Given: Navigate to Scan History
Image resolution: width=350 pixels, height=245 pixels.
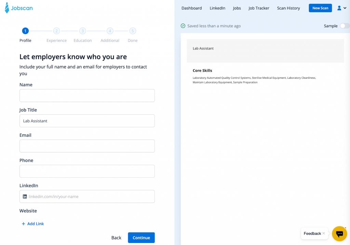Looking at the screenshot, I should pos(288,8).
